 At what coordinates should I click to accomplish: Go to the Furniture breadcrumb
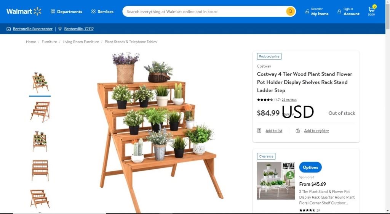pos(49,42)
